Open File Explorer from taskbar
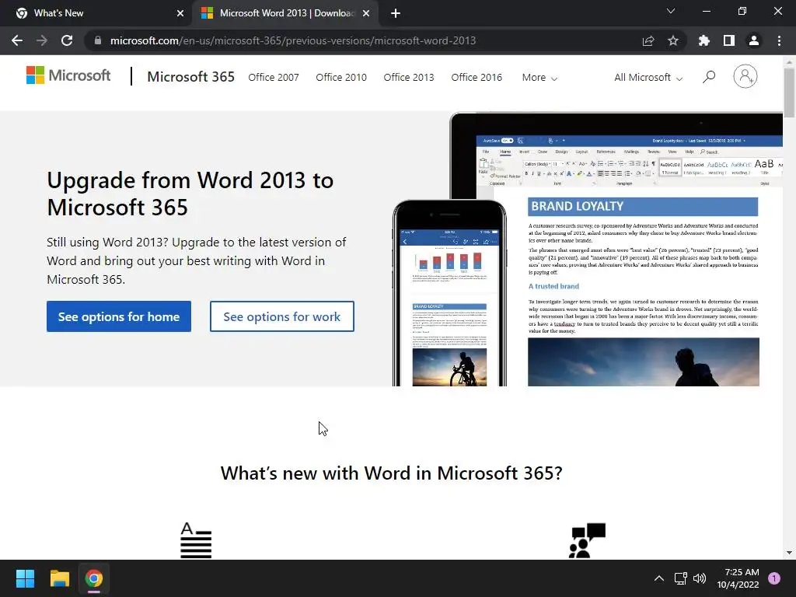Image resolution: width=796 pixels, height=597 pixels. coord(59,578)
